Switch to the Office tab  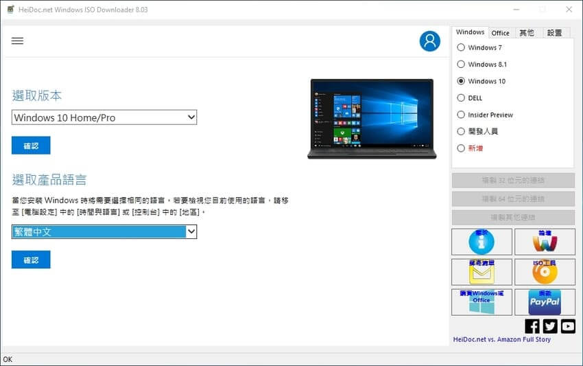pos(501,33)
